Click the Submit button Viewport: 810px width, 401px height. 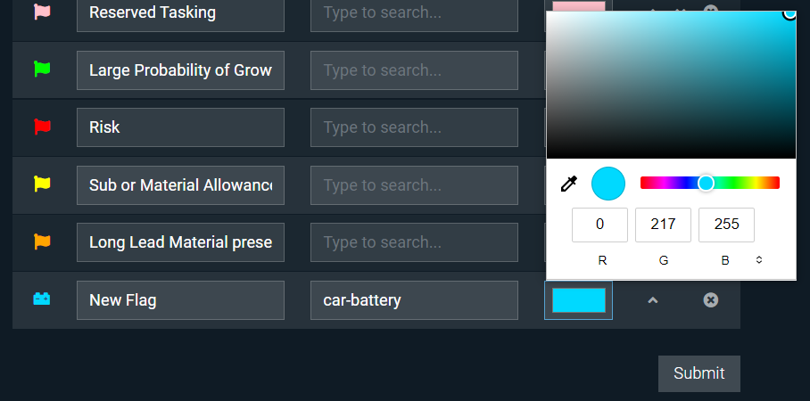point(698,373)
